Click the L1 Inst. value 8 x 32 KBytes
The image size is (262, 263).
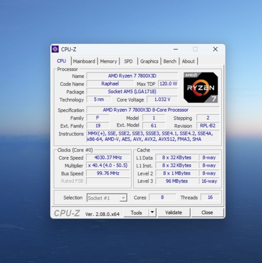176,166
